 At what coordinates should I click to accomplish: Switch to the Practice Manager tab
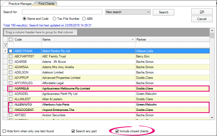(x=20, y=4)
